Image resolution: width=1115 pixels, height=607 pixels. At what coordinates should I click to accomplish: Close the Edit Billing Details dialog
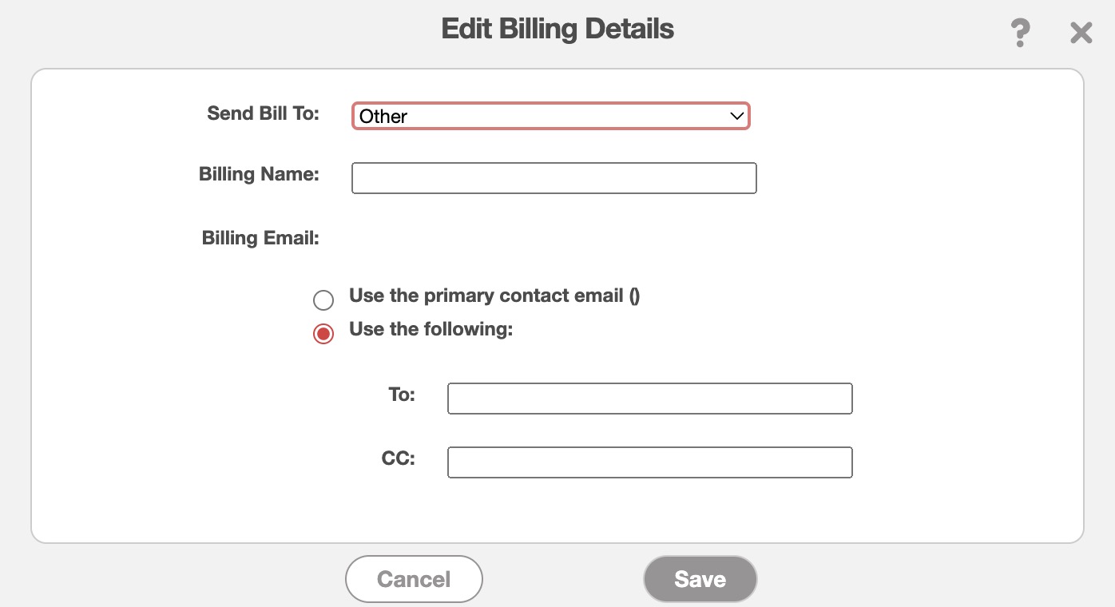pos(1081,34)
